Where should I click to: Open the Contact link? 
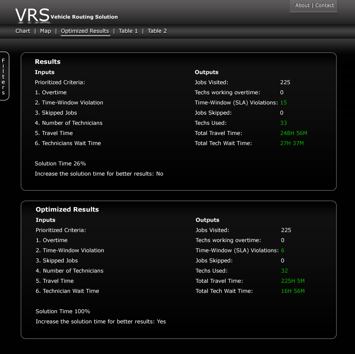coord(324,5)
